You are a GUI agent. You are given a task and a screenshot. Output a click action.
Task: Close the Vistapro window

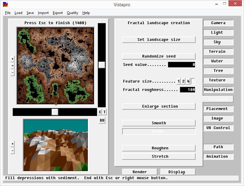tap(235, 3)
